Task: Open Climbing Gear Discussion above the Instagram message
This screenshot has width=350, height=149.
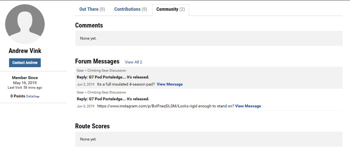Action: pos(106,92)
